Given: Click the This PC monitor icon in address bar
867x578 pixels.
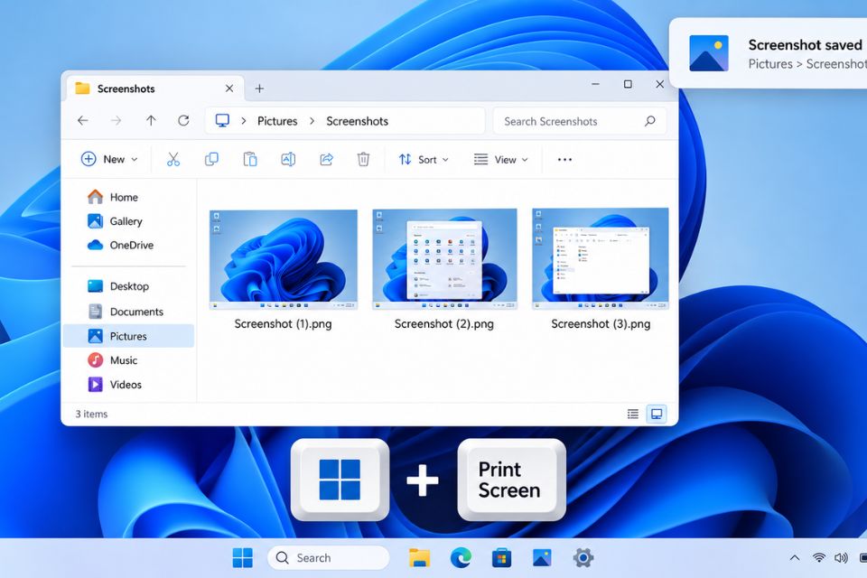Looking at the screenshot, I should coord(222,121).
